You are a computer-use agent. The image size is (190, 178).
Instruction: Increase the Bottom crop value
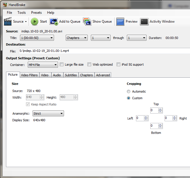tap(160, 125)
